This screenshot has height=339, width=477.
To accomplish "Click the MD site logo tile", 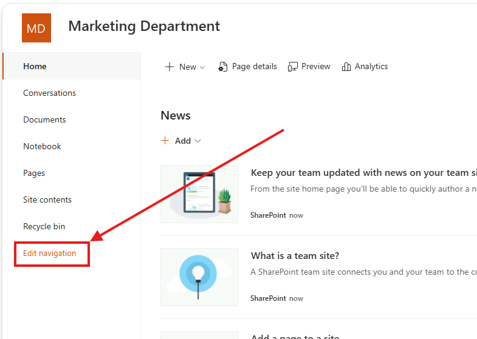I will click(x=36, y=28).
